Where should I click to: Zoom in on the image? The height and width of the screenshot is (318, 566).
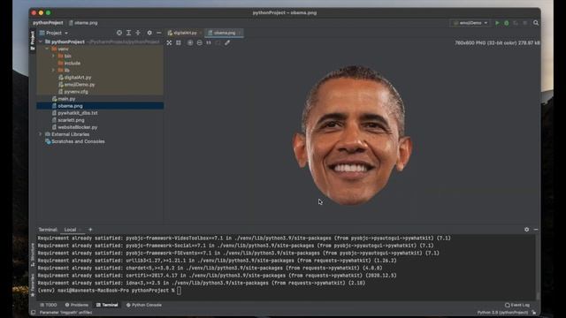pos(190,42)
